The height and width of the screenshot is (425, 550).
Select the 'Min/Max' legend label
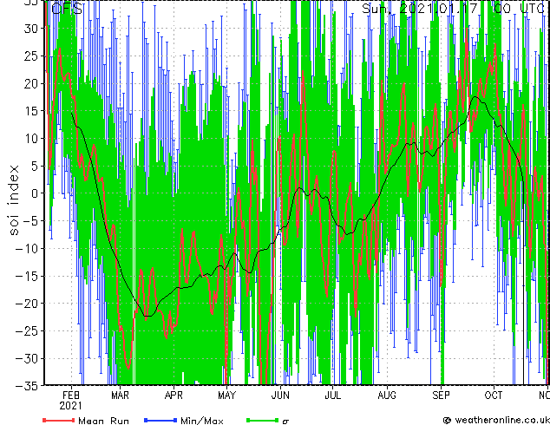click(201, 421)
